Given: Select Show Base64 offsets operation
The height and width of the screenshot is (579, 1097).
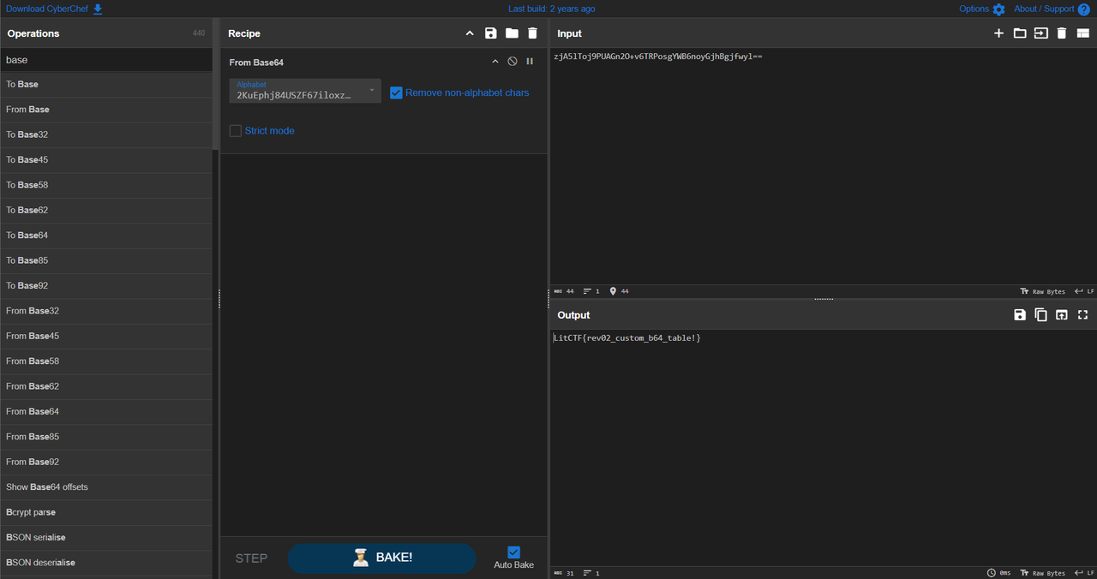Looking at the screenshot, I should [x=106, y=487].
